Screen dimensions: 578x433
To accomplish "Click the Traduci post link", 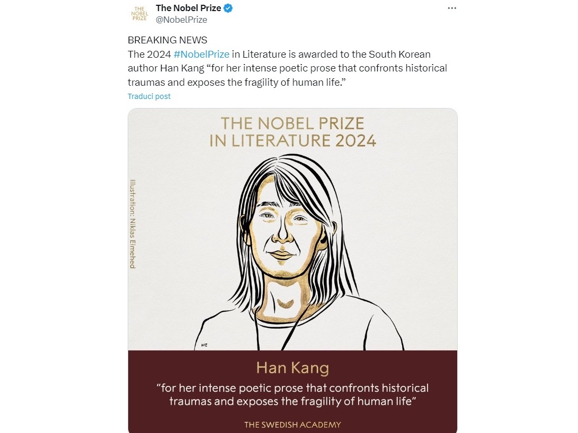I will click(x=149, y=96).
